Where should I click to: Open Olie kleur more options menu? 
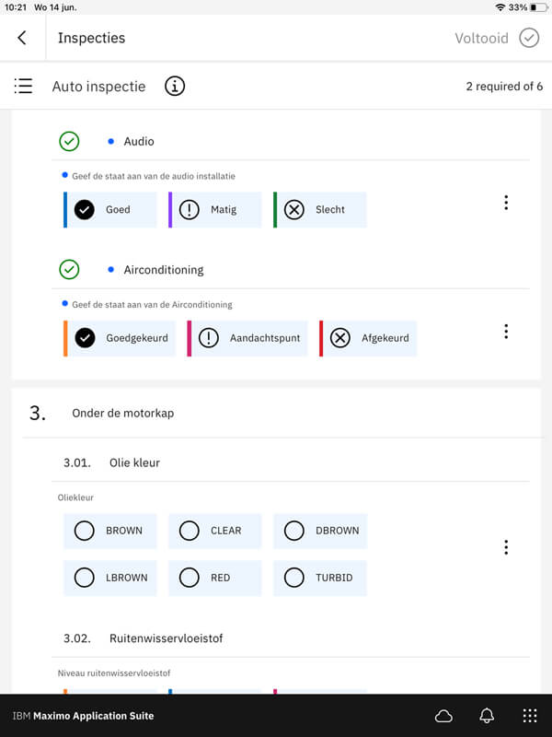coord(506,547)
